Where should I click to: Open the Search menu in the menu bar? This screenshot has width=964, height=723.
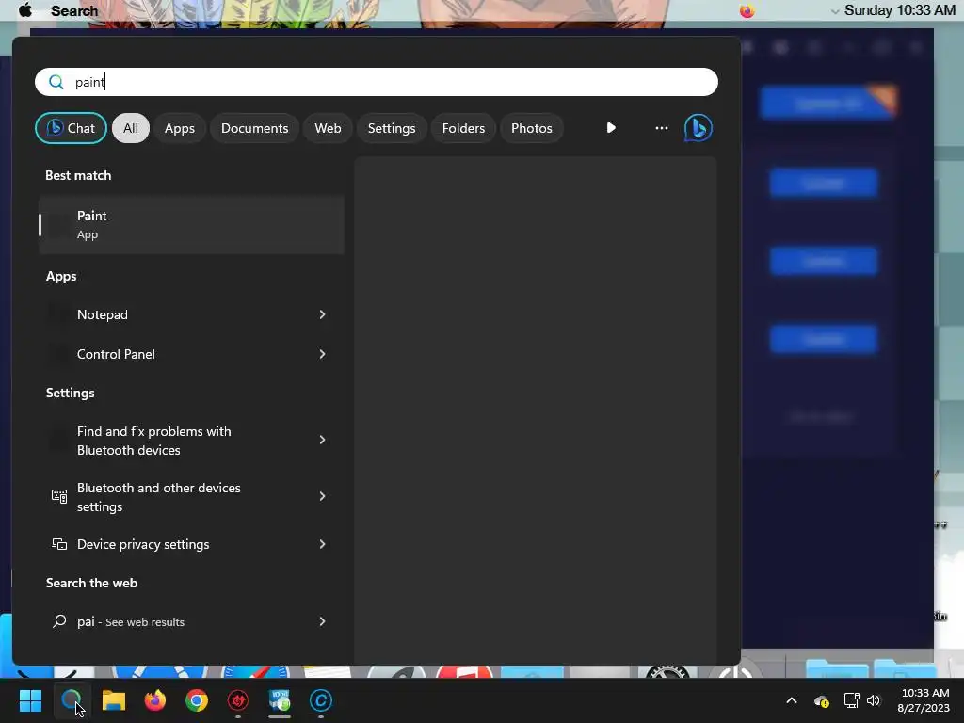coord(74,11)
